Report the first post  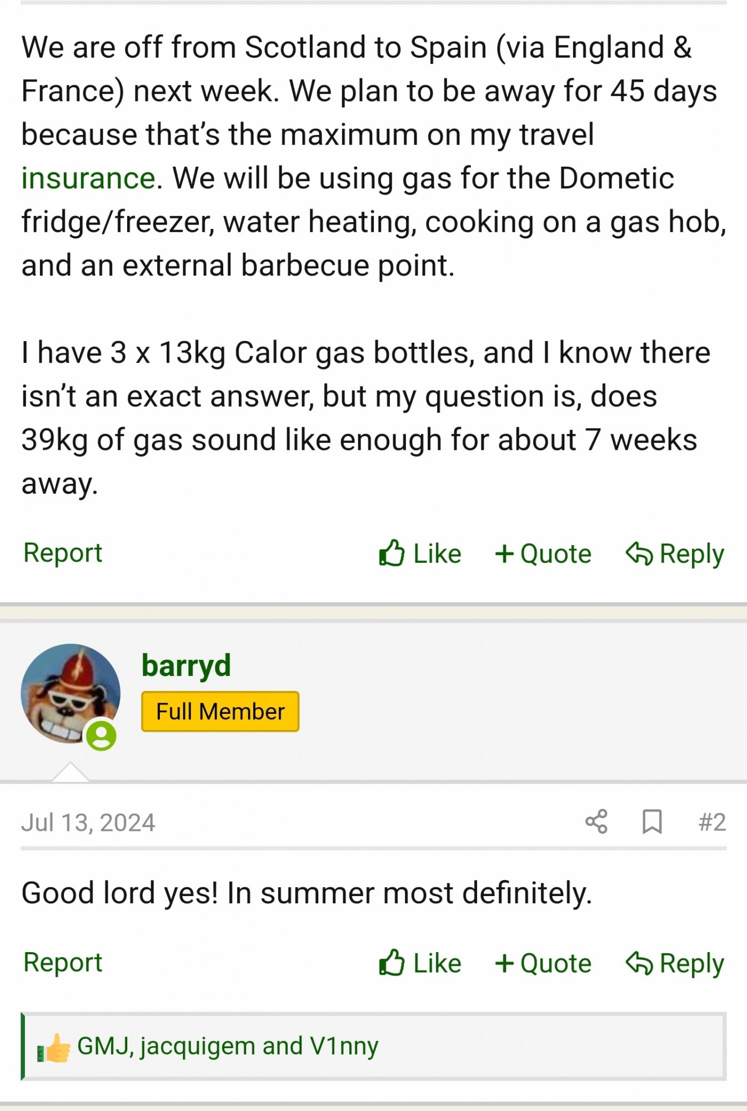click(63, 553)
